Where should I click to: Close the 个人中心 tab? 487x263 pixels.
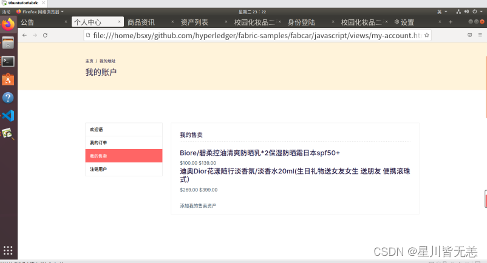[119, 22]
